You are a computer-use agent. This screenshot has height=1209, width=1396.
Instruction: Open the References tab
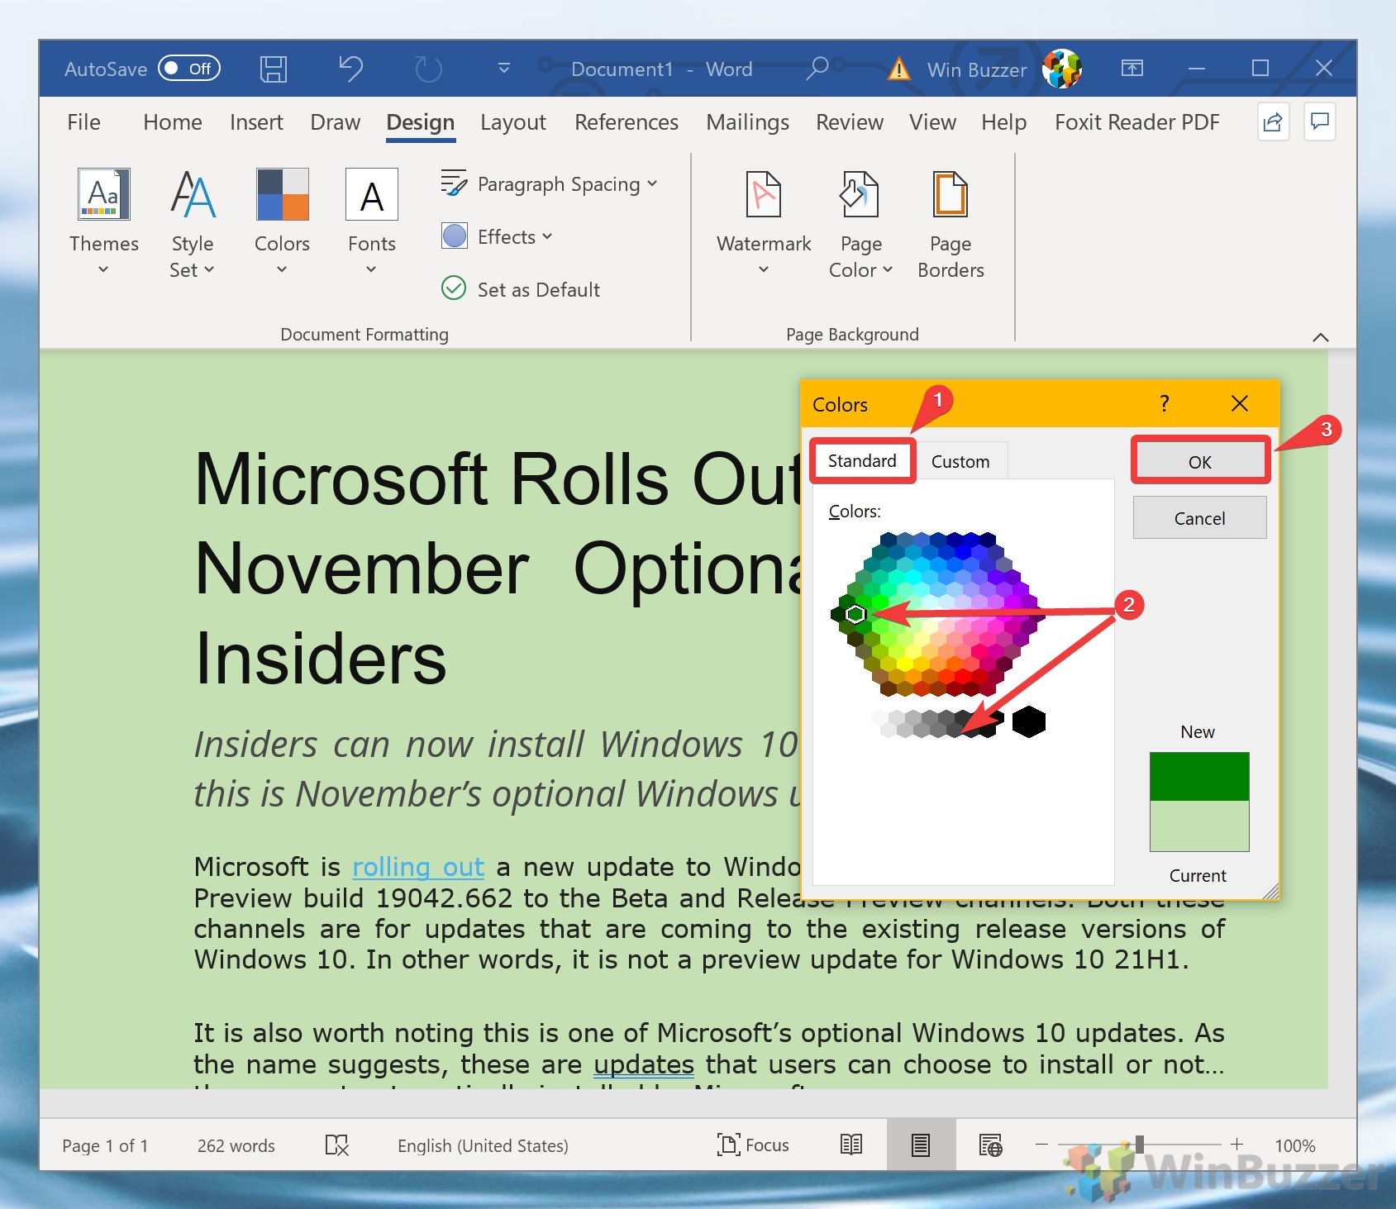(627, 122)
